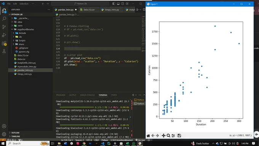Open the Edit menu

click(15, 4)
